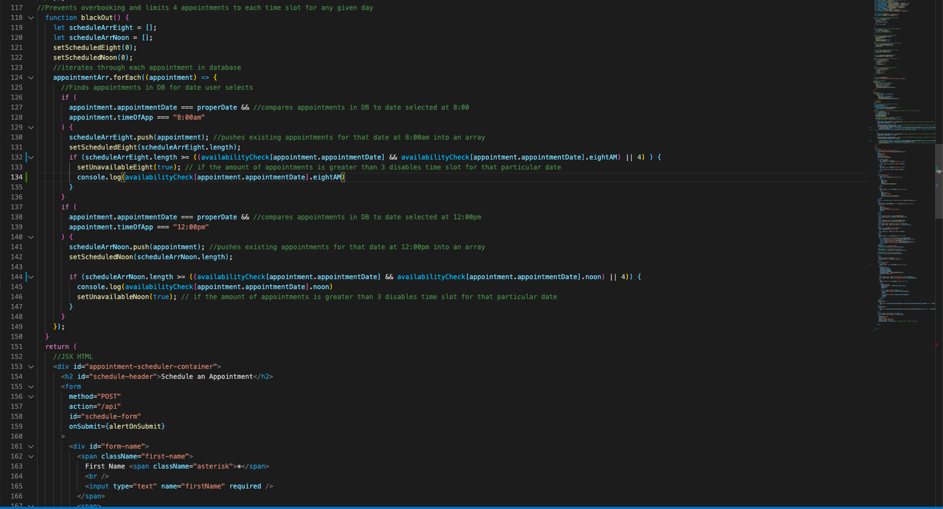Collapse the if block at line 132
The image size is (943, 509).
coord(31,157)
